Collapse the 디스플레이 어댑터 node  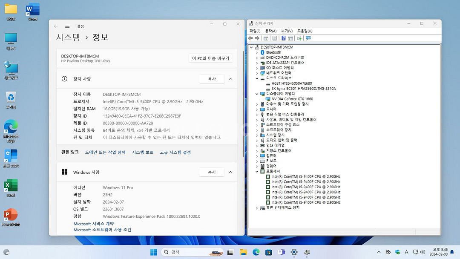[x=257, y=94]
